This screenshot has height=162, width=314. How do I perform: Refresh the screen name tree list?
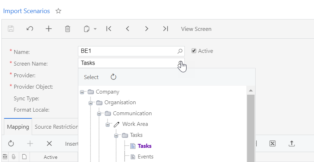[114, 77]
